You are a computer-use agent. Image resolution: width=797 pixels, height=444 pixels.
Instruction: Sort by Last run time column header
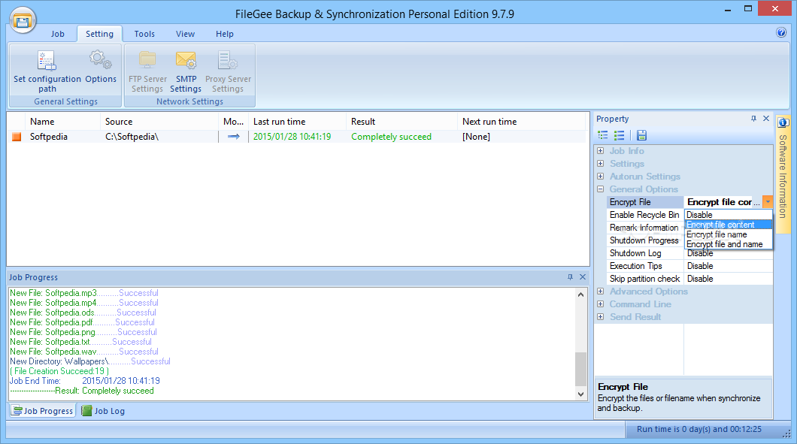(x=297, y=122)
